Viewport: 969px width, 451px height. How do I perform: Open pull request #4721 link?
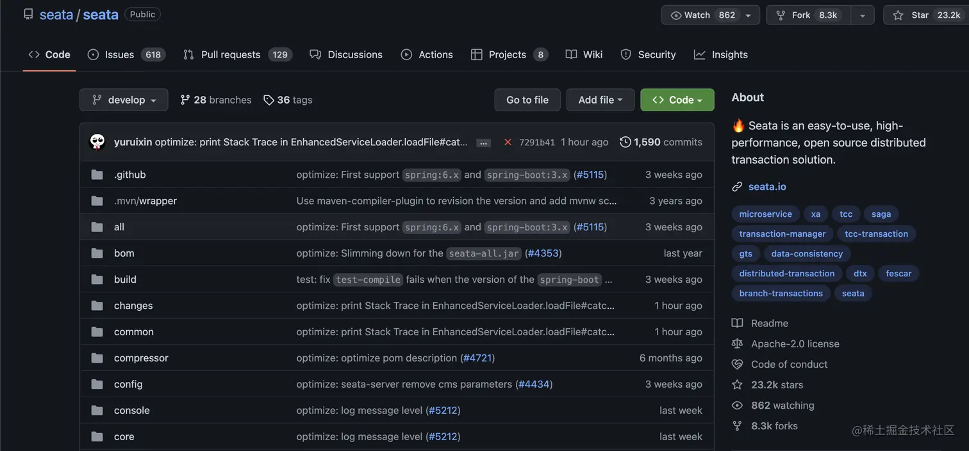pos(477,358)
